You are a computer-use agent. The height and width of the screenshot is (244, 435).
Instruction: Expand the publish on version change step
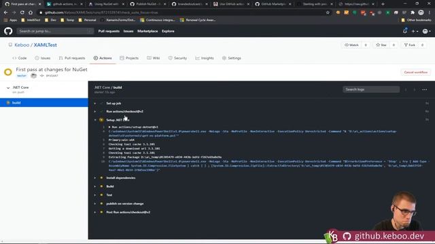(125, 203)
